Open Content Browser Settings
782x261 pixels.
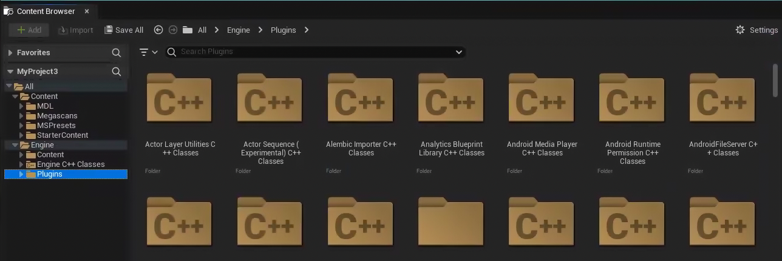point(756,30)
